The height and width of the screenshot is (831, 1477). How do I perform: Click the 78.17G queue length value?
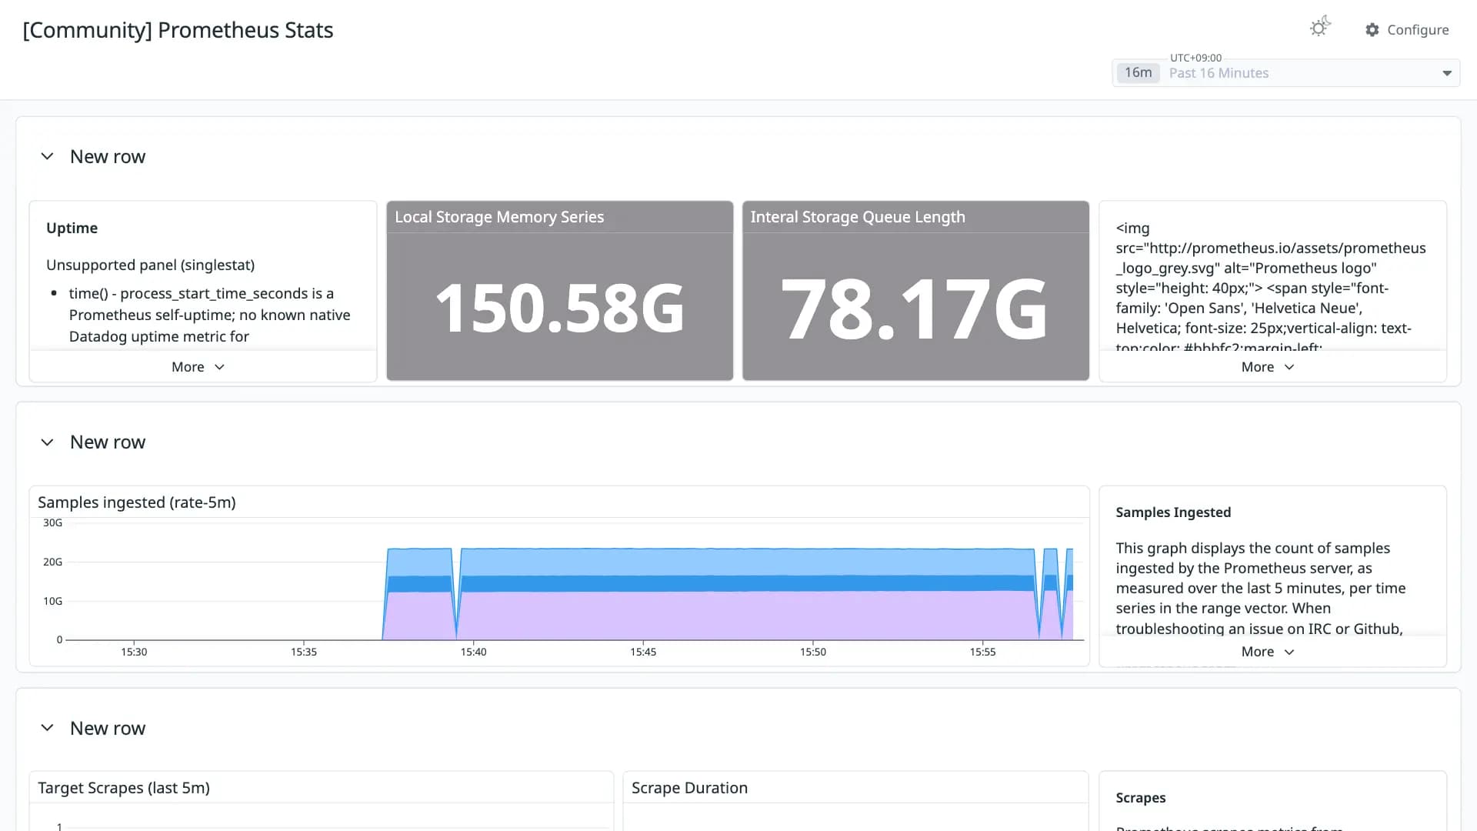(x=915, y=309)
